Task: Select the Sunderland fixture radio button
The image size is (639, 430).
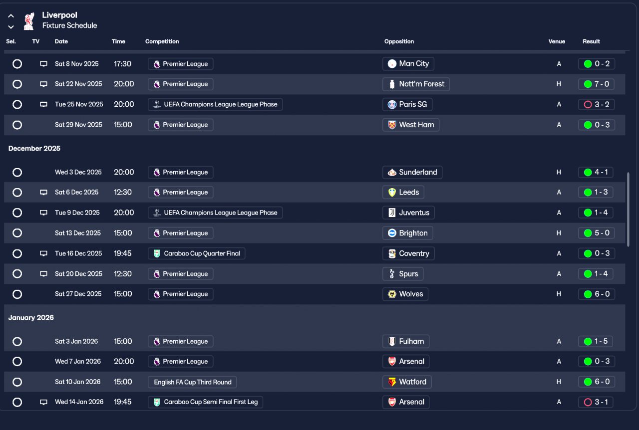Action: (17, 173)
